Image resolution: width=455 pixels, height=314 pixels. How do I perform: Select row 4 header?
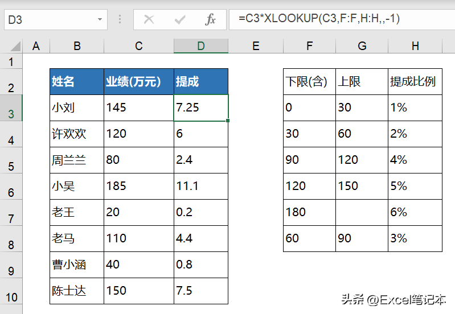click(11, 134)
